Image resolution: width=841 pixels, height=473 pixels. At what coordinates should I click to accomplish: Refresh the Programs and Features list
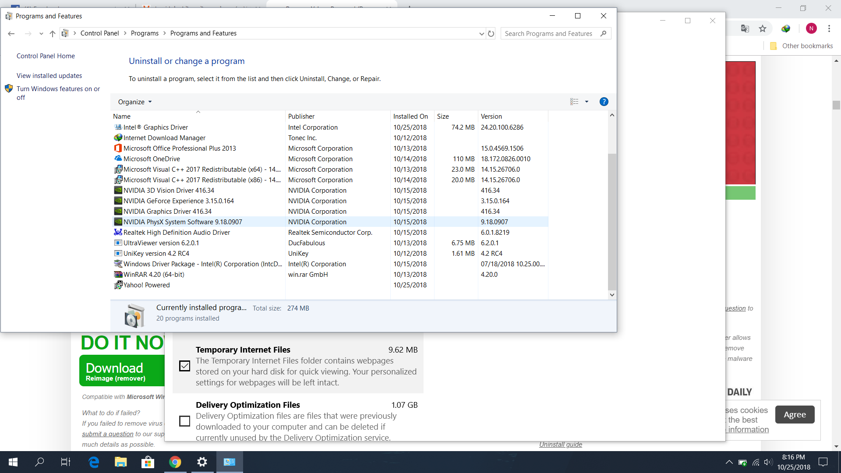pyautogui.click(x=491, y=33)
